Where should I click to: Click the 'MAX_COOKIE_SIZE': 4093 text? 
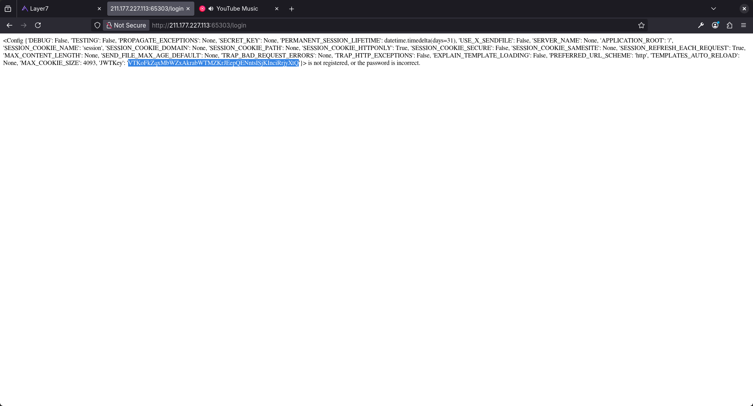pyautogui.click(x=58, y=63)
